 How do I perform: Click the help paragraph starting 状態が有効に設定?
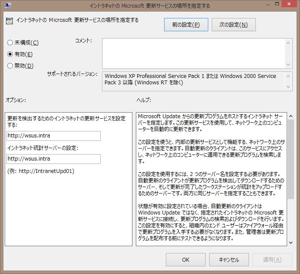click(211, 222)
